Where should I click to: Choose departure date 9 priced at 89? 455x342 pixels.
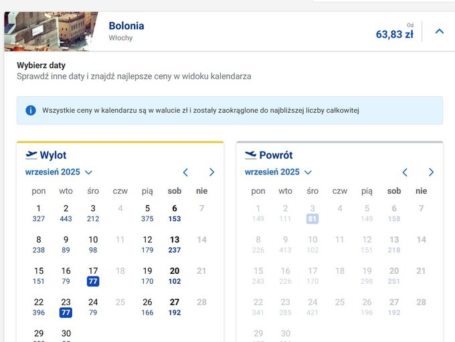66,244
